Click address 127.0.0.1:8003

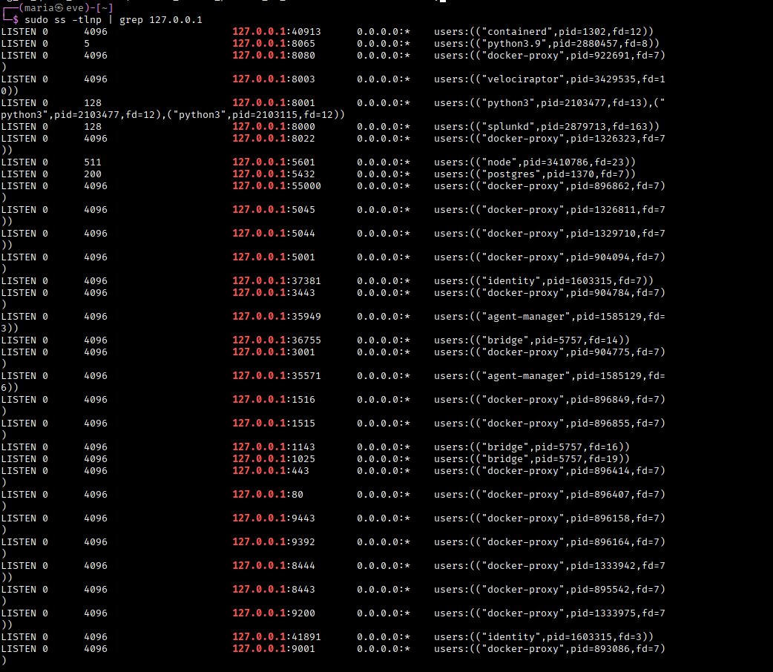tap(274, 79)
